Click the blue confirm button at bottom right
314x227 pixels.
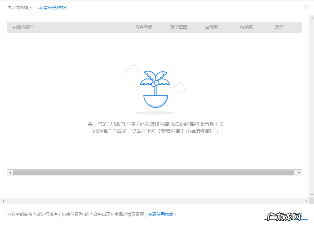tap(298, 214)
